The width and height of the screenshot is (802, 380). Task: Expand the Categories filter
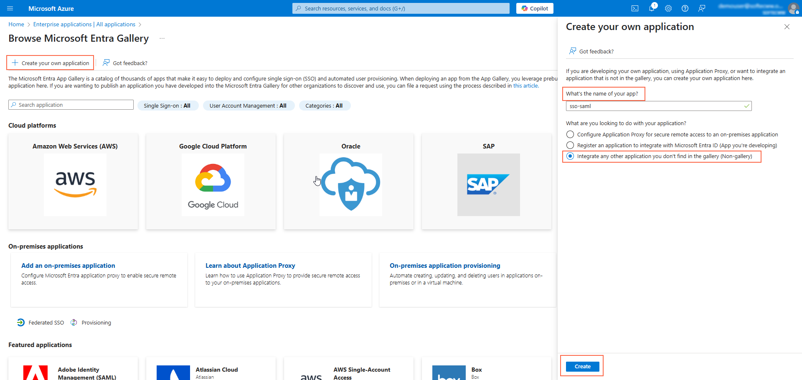(x=324, y=106)
